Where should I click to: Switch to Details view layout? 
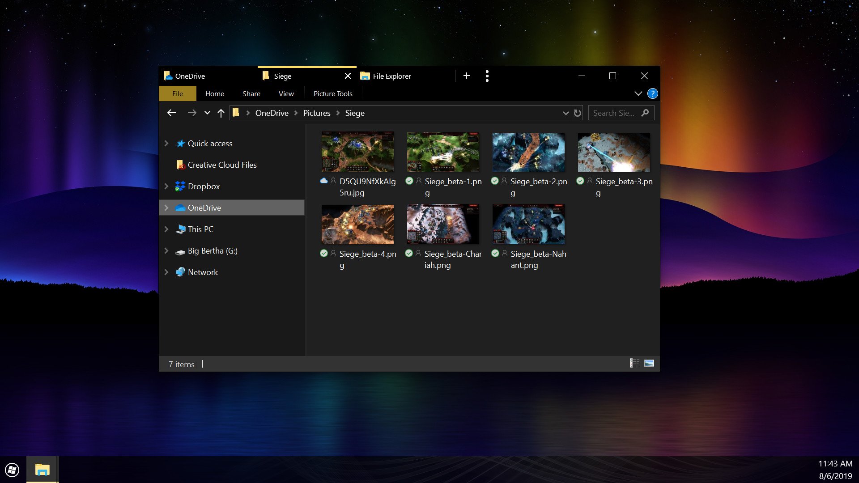(634, 363)
